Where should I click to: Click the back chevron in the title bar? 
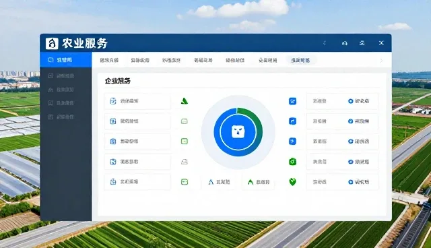coord(325,43)
